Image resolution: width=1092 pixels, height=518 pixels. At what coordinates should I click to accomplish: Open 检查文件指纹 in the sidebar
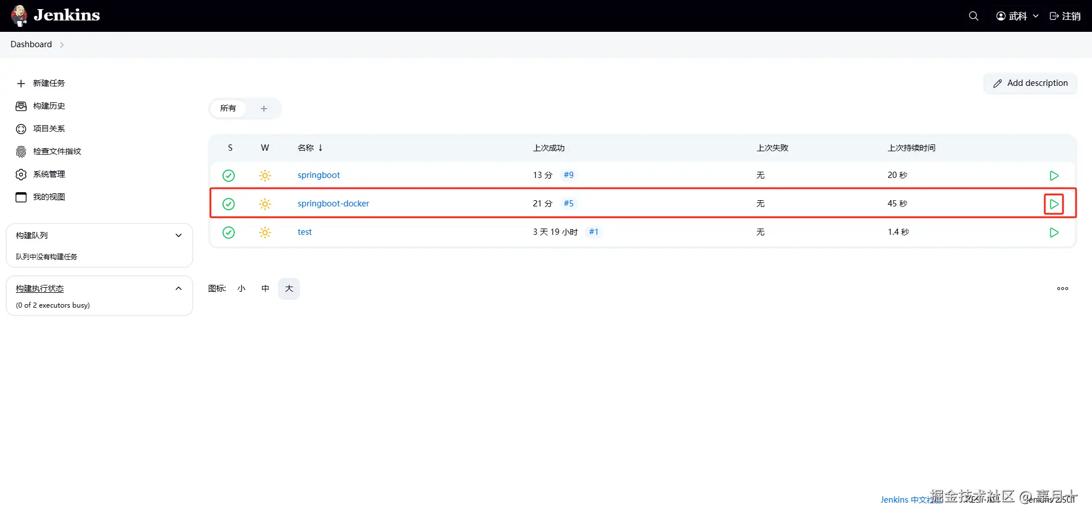pyautogui.click(x=57, y=151)
